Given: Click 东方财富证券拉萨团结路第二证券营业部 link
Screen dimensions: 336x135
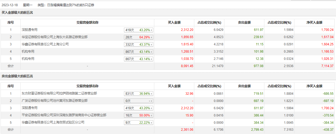Looking at the screenshot, I should click(x=59, y=94).
